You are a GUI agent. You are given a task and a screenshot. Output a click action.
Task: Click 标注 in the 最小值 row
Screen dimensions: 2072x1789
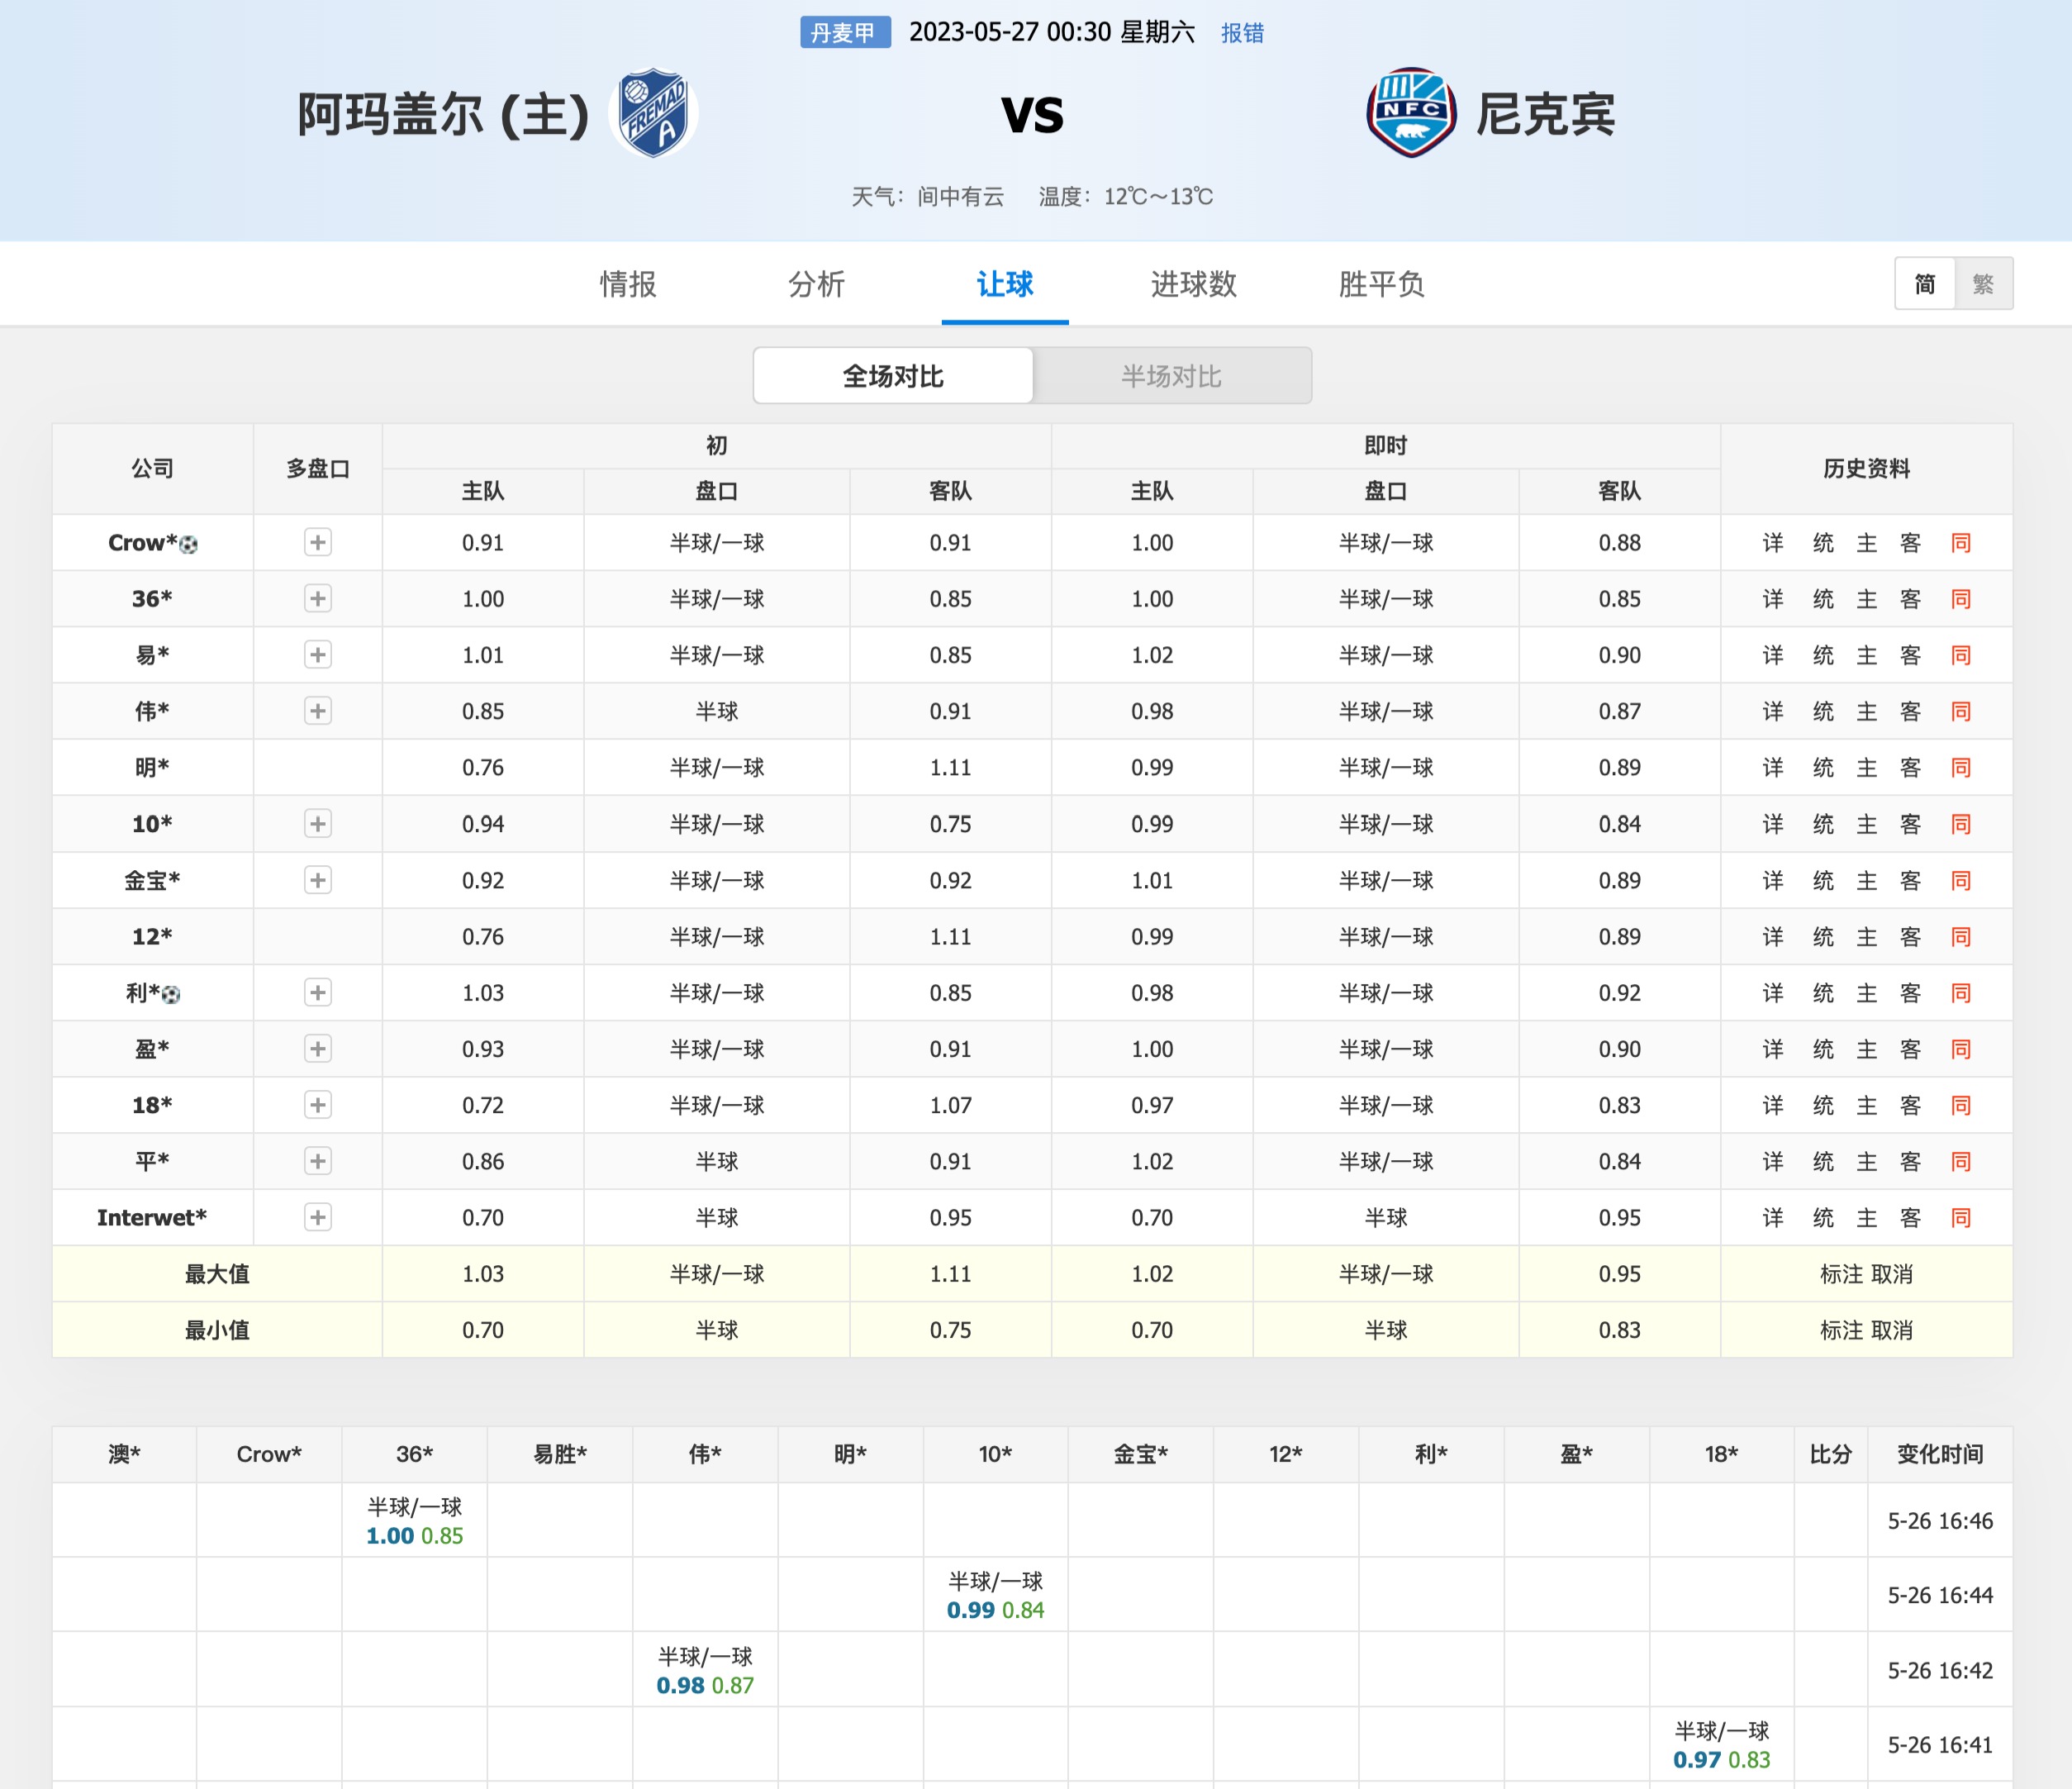click(x=1842, y=1330)
